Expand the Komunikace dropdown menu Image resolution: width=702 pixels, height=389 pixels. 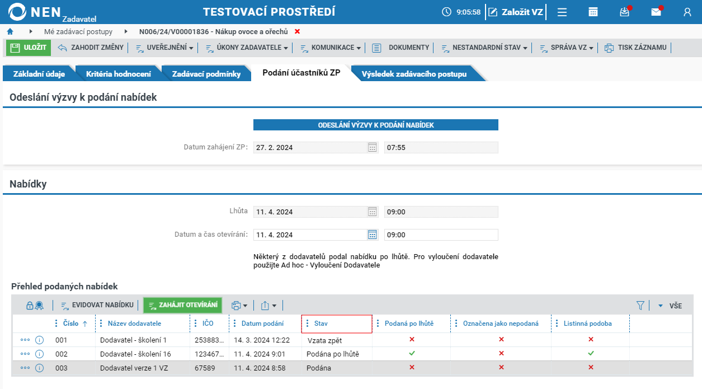tap(331, 48)
